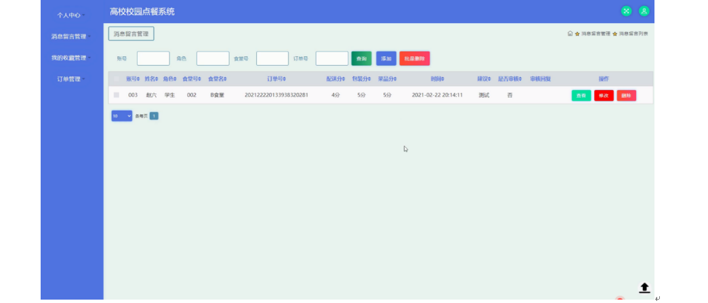708x303 pixels.
Task: Click the 配送分 value 4分
Action: click(x=335, y=96)
